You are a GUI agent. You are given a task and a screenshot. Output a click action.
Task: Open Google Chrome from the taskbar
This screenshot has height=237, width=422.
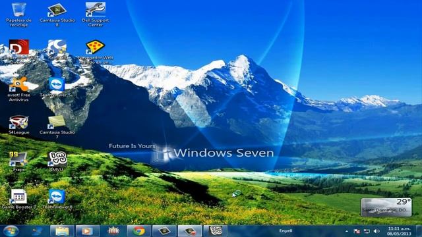pyautogui.click(x=138, y=231)
